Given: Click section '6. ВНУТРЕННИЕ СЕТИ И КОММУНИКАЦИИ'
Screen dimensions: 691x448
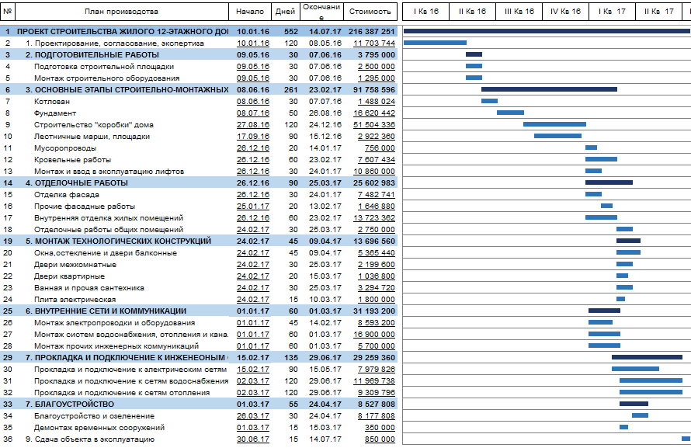Looking at the screenshot, I should tap(106, 311).
